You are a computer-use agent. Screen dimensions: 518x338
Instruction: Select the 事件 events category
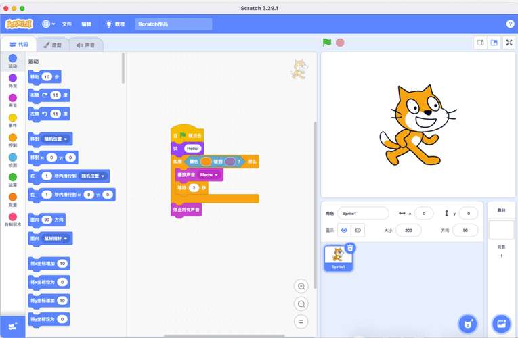click(x=13, y=121)
